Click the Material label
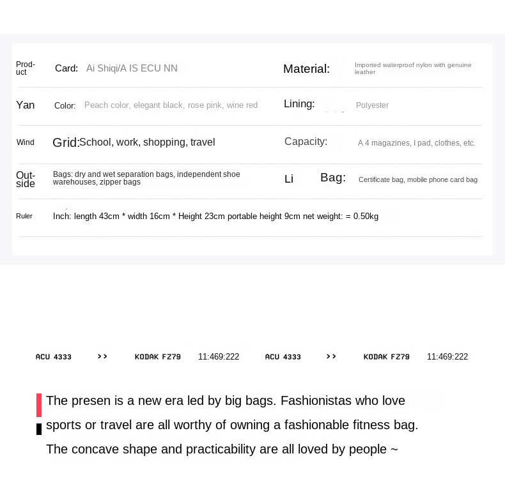 pos(306,68)
